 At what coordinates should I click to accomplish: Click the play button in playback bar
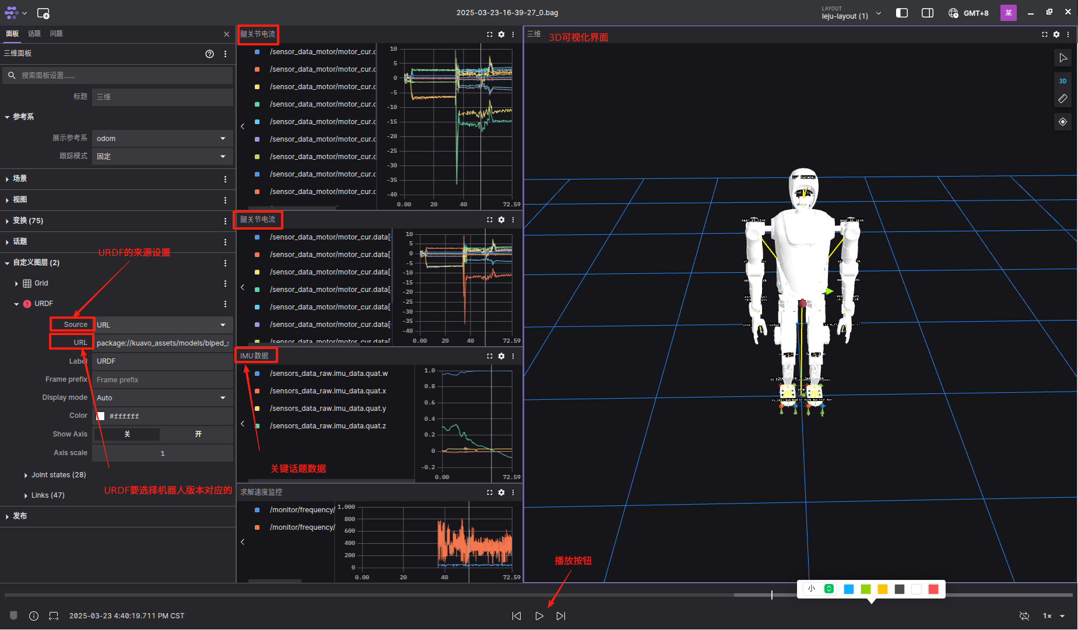[539, 616]
